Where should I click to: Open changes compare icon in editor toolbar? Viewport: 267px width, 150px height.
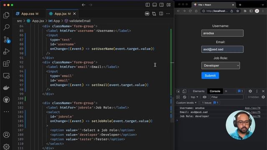(154, 14)
